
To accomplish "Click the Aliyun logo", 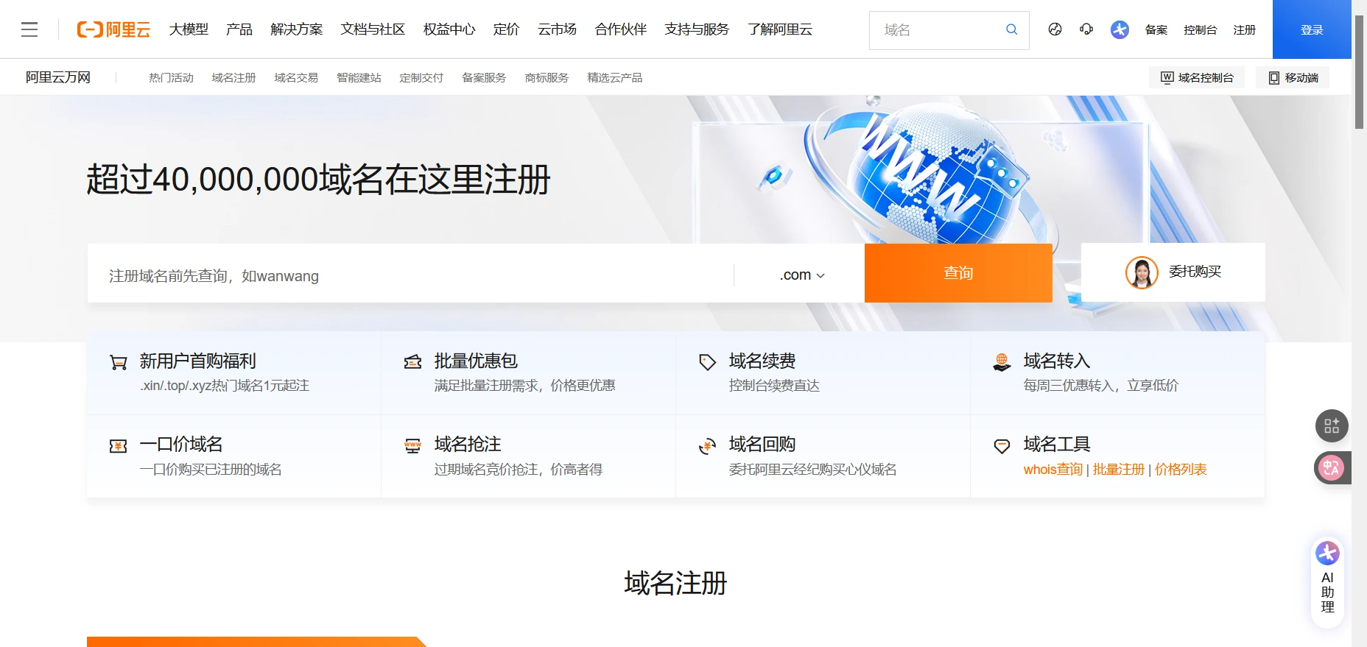I will click(113, 29).
